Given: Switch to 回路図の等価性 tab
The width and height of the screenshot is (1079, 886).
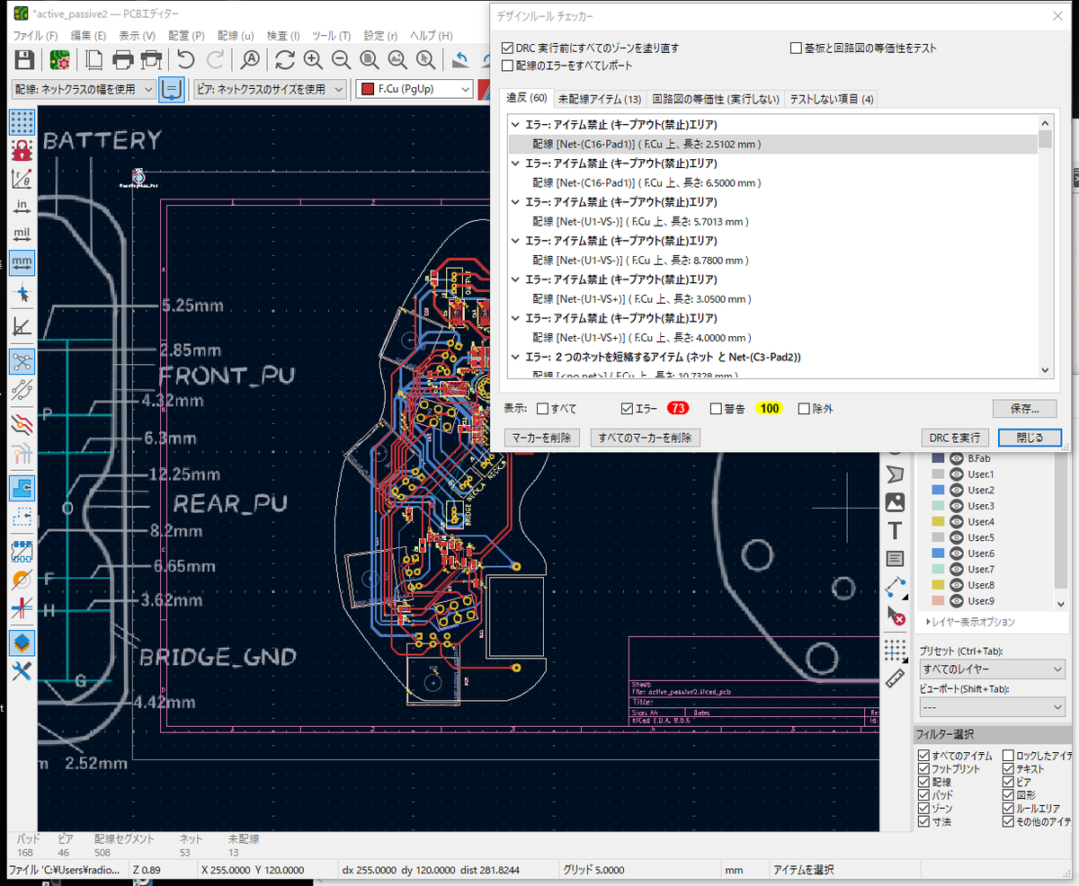Looking at the screenshot, I should pos(715,99).
